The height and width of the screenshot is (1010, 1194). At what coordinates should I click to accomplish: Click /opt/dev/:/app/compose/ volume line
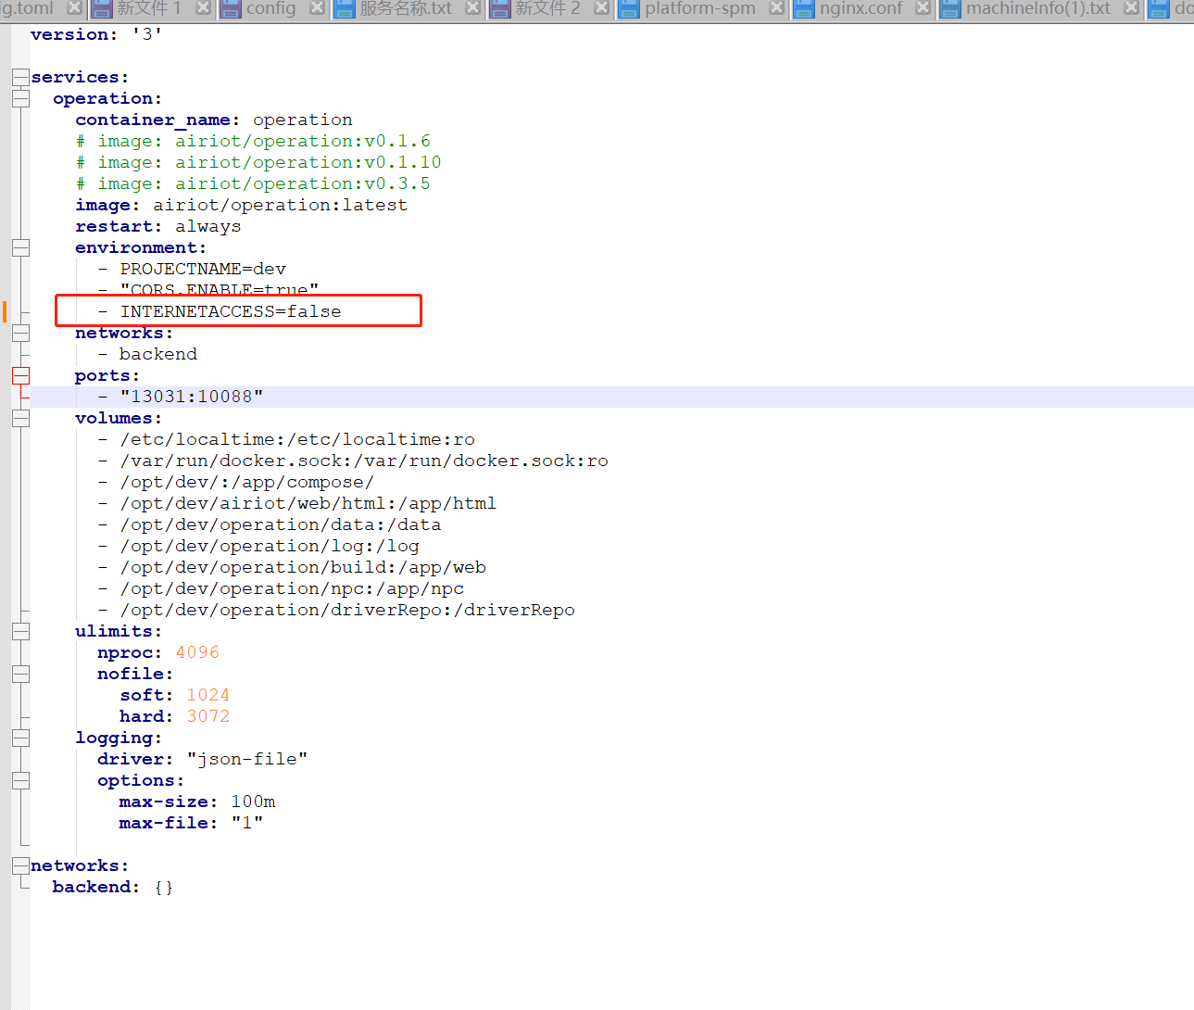click(x=236, y=482)
